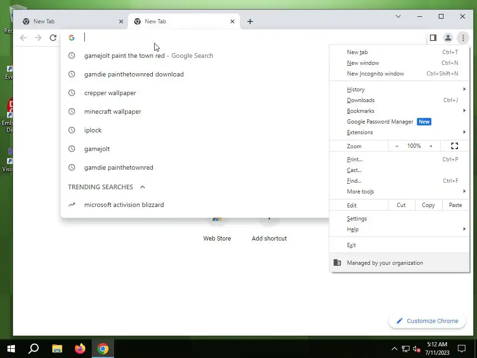
Task: Open the notification center icon
Action: pos(462,349)
